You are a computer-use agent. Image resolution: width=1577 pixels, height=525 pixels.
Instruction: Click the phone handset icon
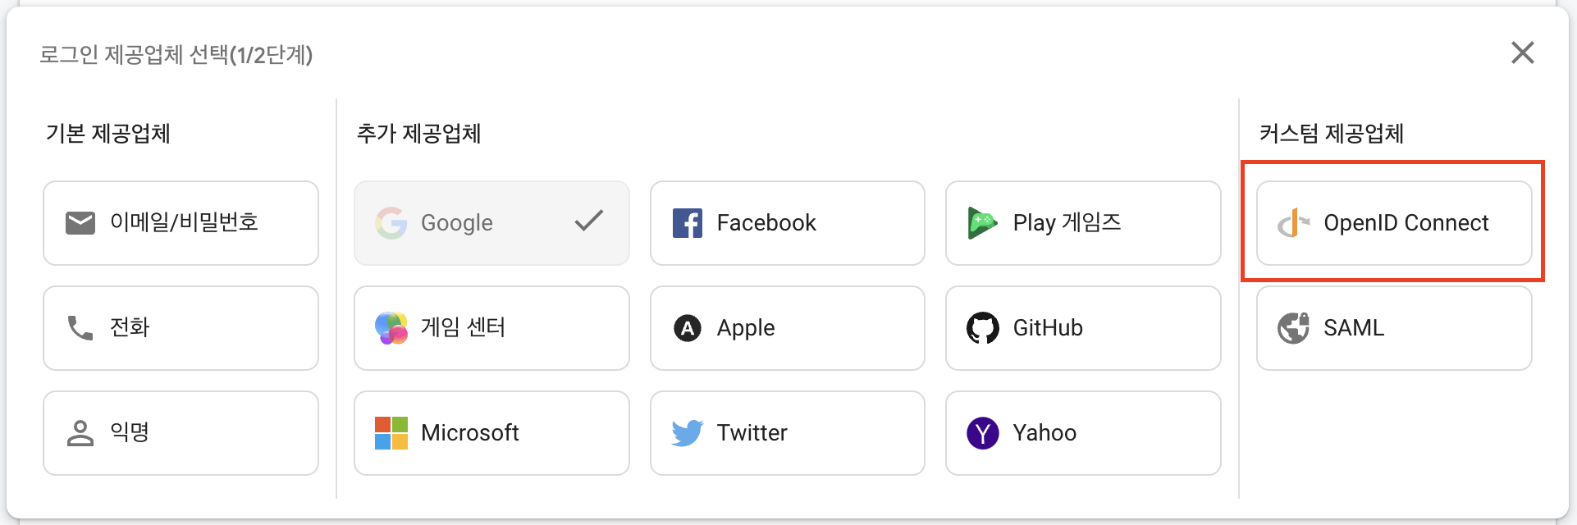(80, 328)
